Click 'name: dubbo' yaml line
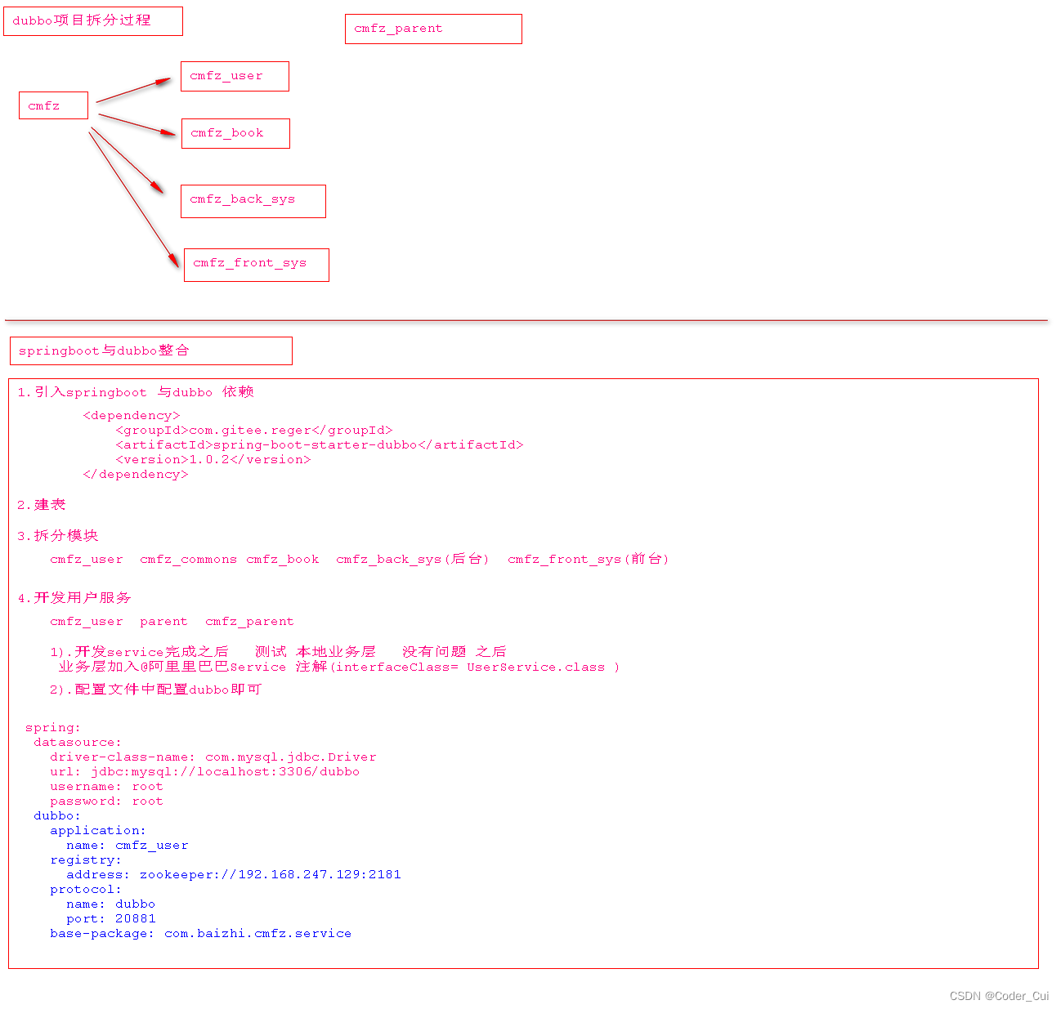This screenshot has height=1009, width=1061. tap(111, 904)
